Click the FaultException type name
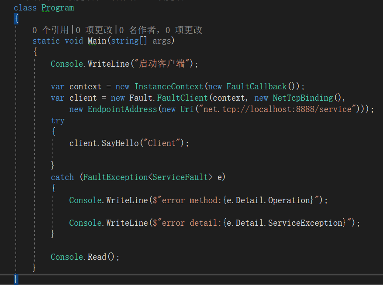The height and width of the screenshot is (285, 383). (115, 177)
